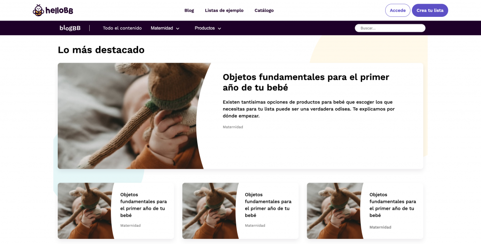The width and height of the screenshot is (481, 244).
Task: Click the Accede button
Action: (x=397, y=10)
